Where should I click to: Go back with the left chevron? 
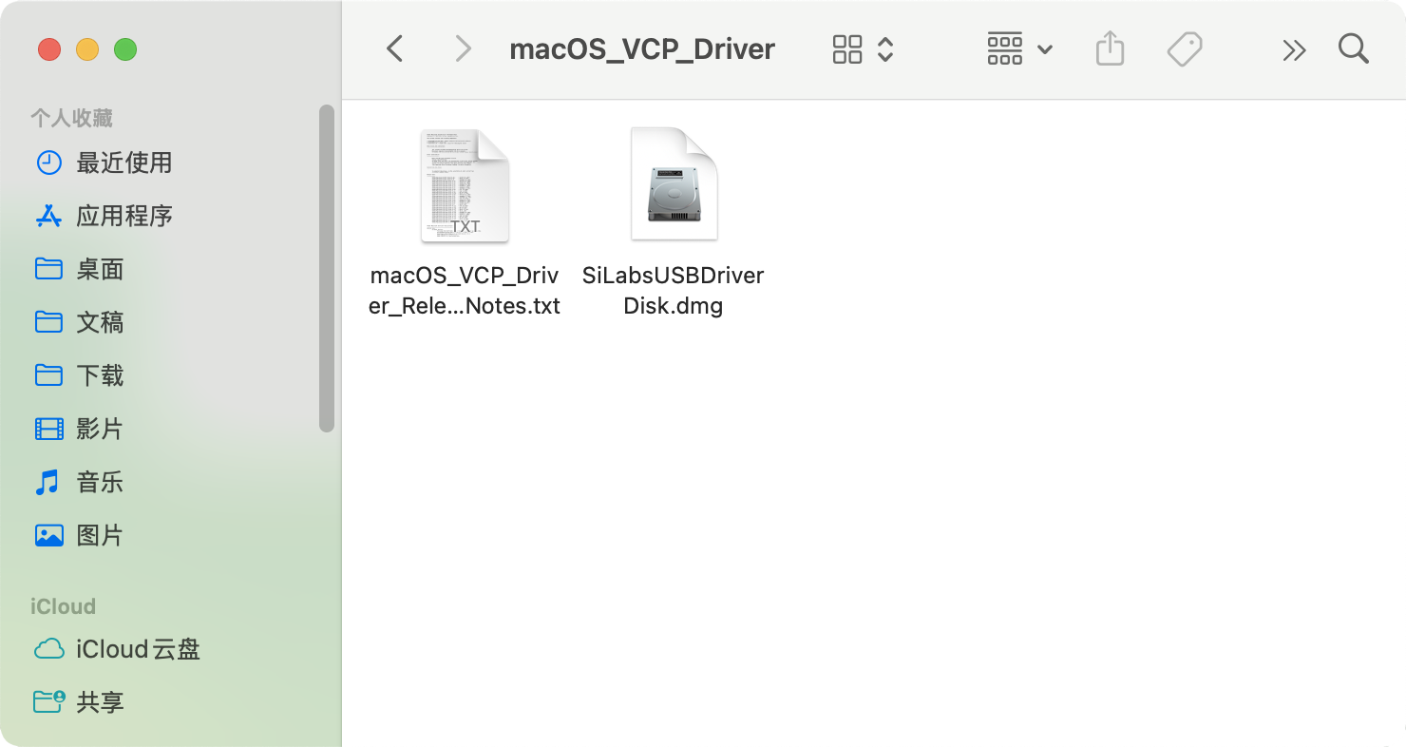(x=395, y=48)
